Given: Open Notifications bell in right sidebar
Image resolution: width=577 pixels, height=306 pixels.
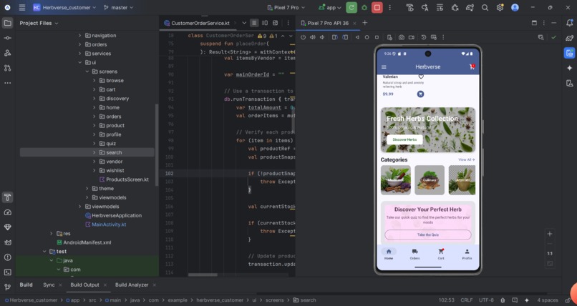Looking at the screenshot, I should [x=569, y=23].
